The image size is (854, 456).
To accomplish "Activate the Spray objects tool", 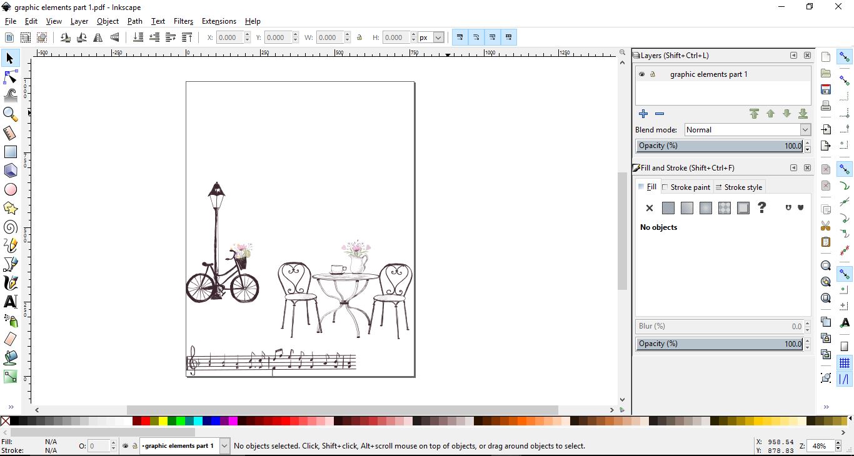I will [x=10, y=320].
